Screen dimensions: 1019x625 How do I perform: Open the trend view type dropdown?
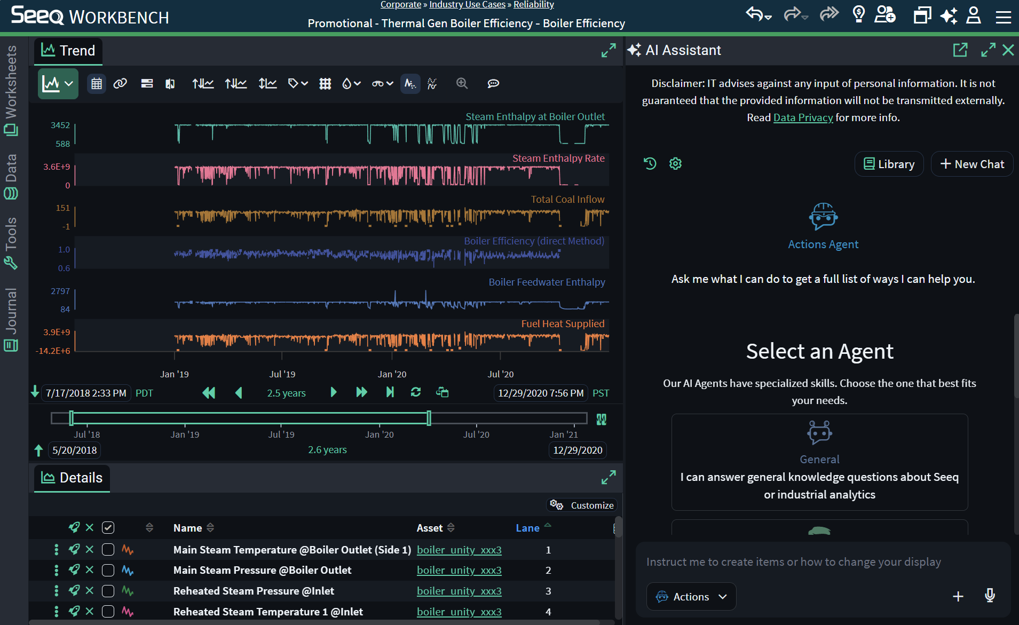click(x=58, y=84)
